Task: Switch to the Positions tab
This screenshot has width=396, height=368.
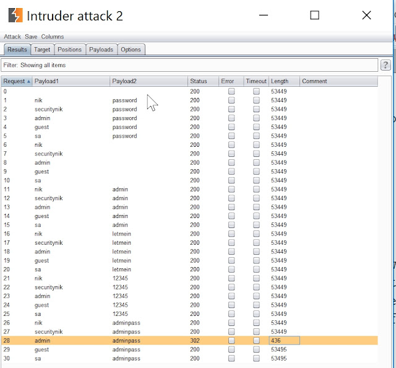Action: click(x=70, y=50)
